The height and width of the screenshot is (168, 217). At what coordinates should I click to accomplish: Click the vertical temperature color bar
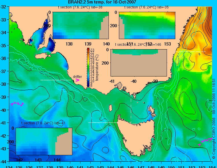(88, 67)
